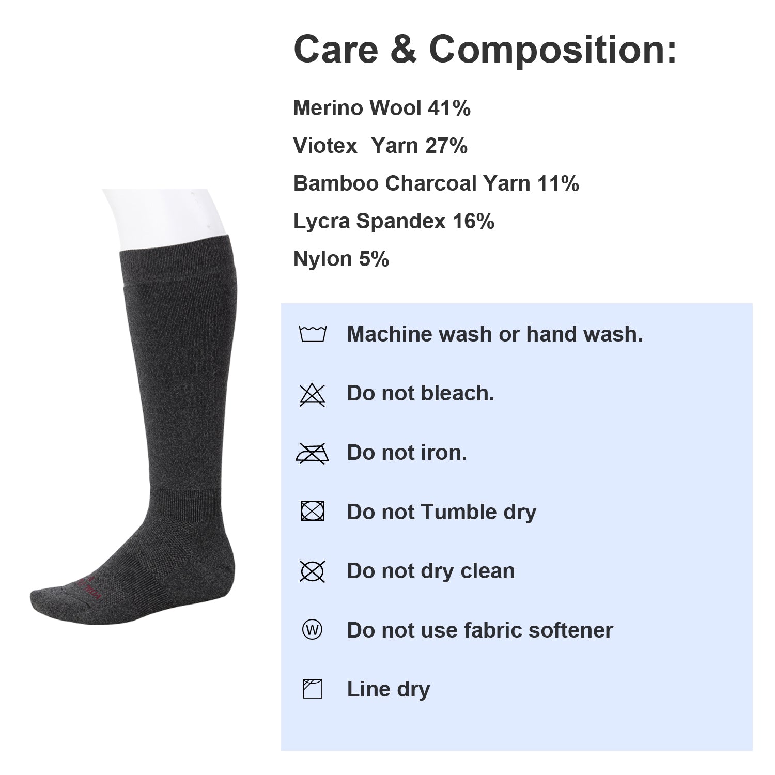
Task: Click the Merino Wool 41% text
Action: [382, 108]
